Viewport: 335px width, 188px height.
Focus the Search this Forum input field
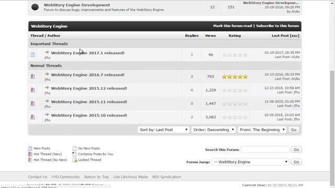265,150
